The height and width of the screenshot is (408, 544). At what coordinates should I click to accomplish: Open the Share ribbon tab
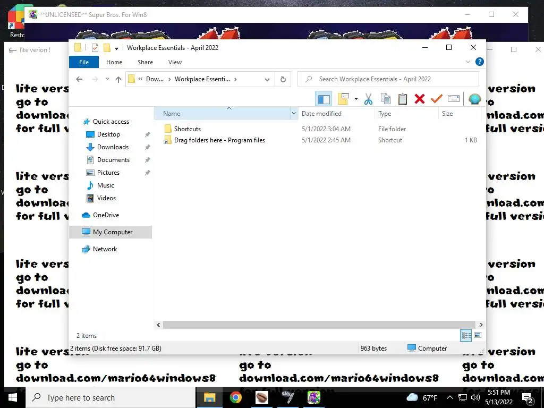pos(145,62)
